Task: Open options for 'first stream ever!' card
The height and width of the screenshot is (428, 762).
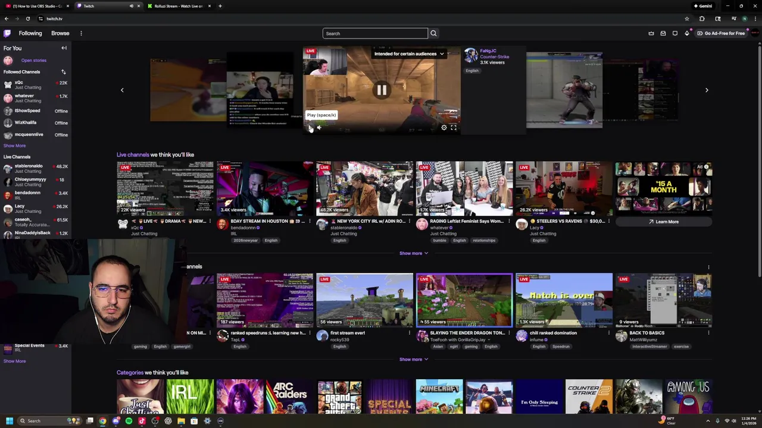Action: click(410, 333)
